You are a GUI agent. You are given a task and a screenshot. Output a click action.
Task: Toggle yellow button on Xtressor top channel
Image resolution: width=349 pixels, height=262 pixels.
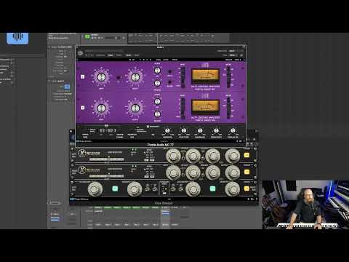click(246, 155)
